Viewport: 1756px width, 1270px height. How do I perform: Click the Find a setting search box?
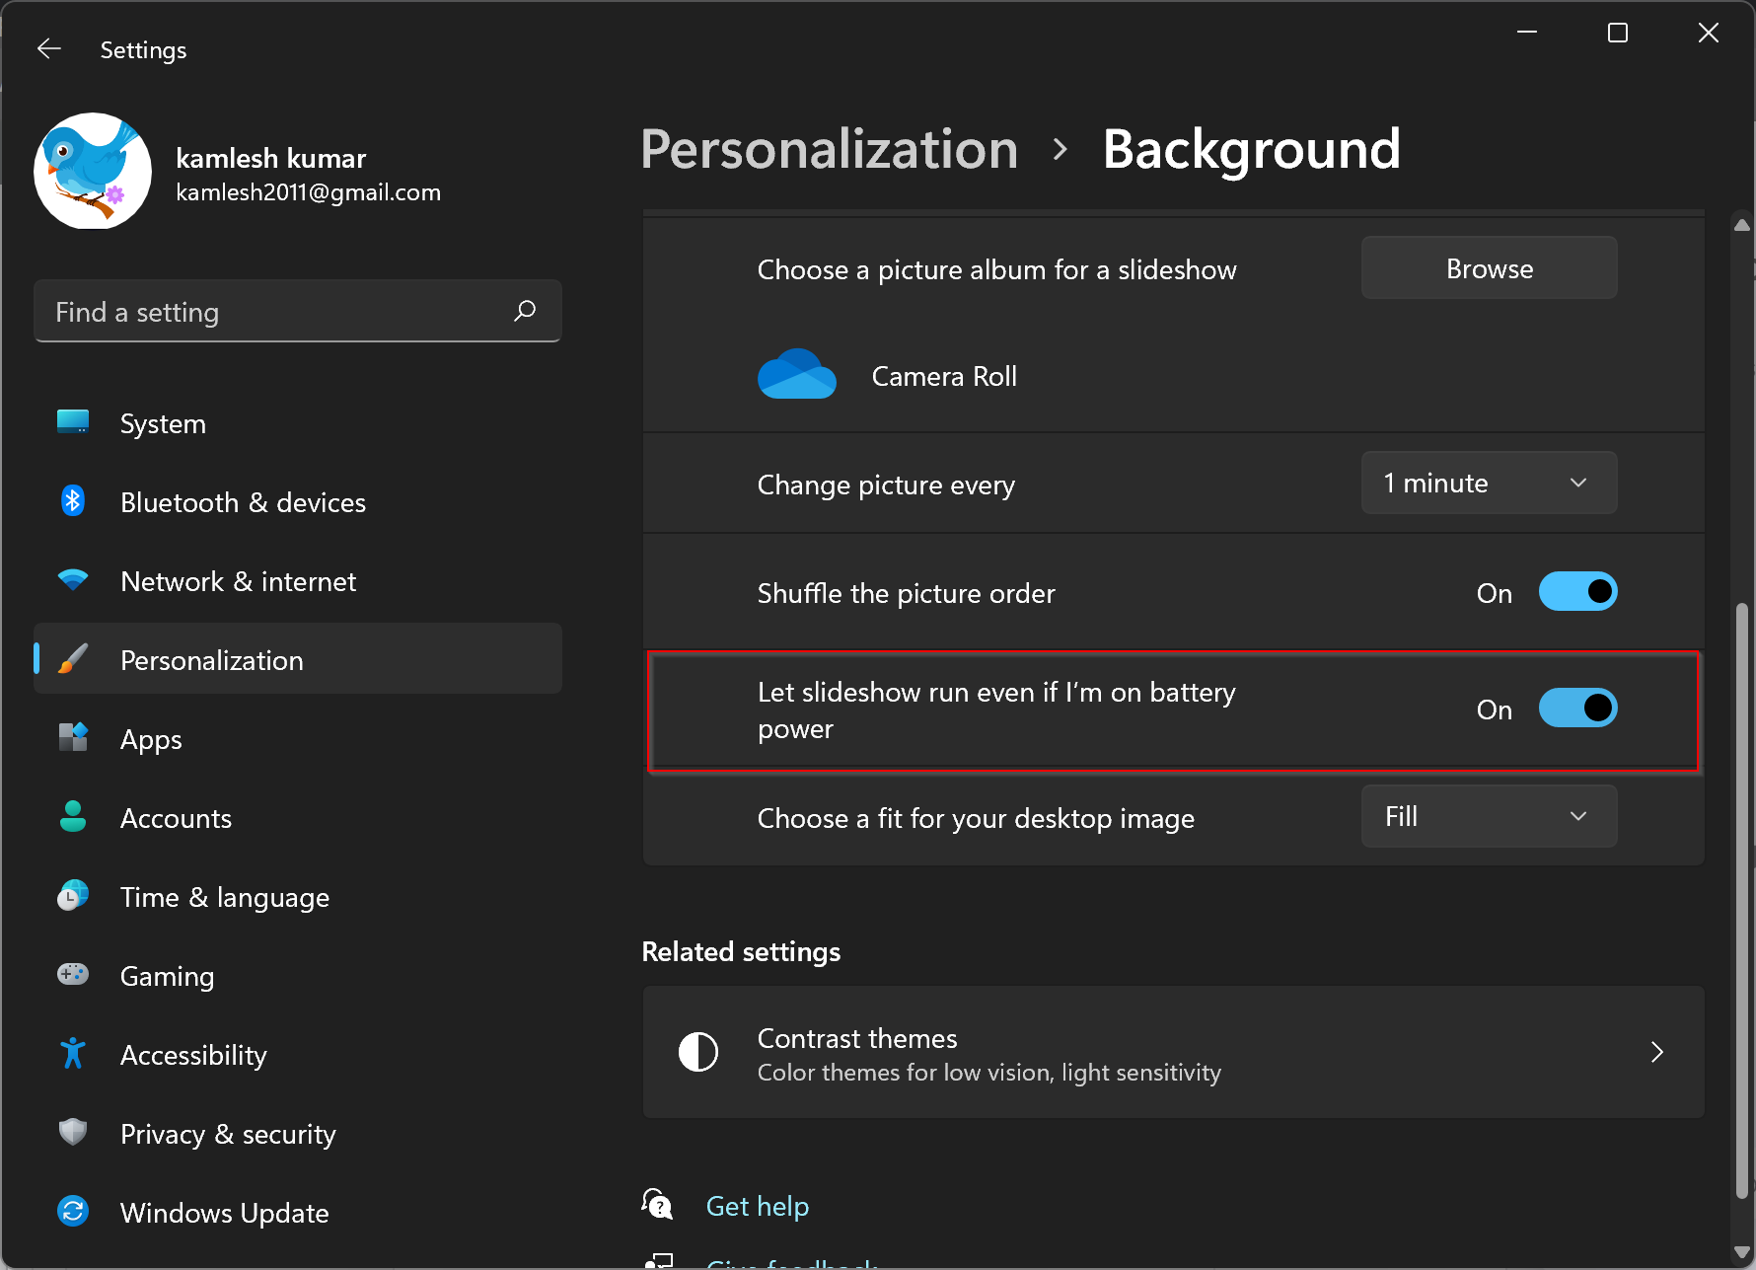(x=298, y=312)
